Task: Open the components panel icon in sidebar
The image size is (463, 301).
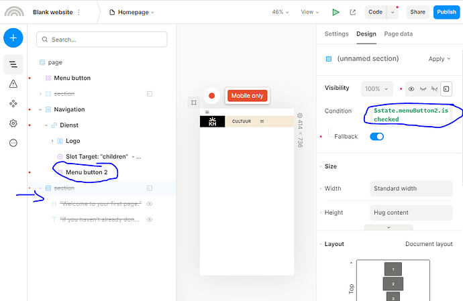Action: click(13, 103)
